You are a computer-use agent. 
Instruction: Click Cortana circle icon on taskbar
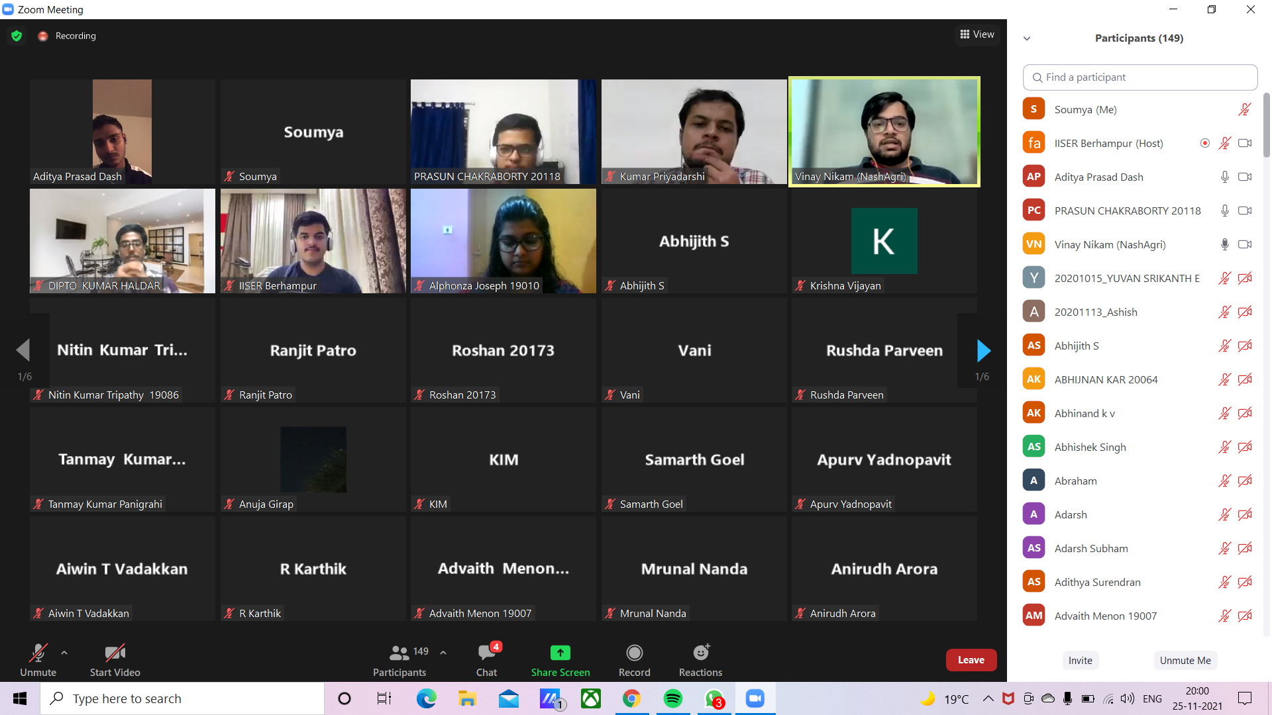click(344, 698)
